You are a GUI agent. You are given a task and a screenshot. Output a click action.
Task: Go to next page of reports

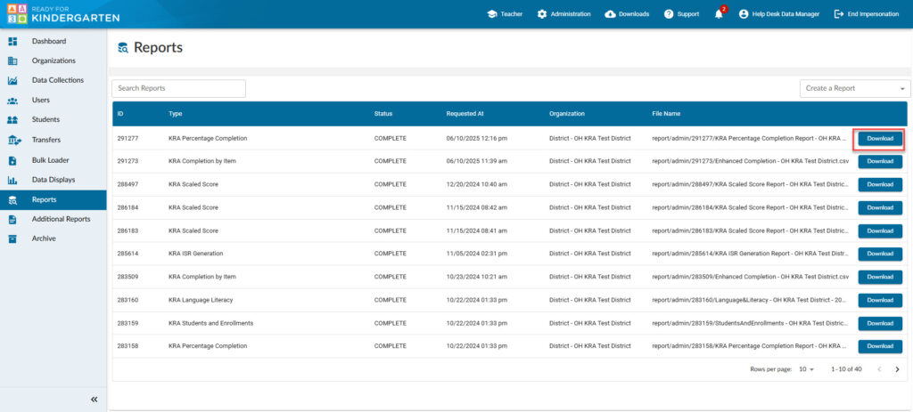tap(897, 369)
